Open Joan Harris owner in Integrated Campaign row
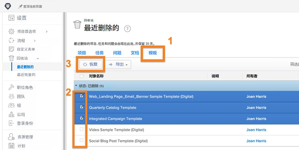Screen dimensions: 299x150 point(256,119)
